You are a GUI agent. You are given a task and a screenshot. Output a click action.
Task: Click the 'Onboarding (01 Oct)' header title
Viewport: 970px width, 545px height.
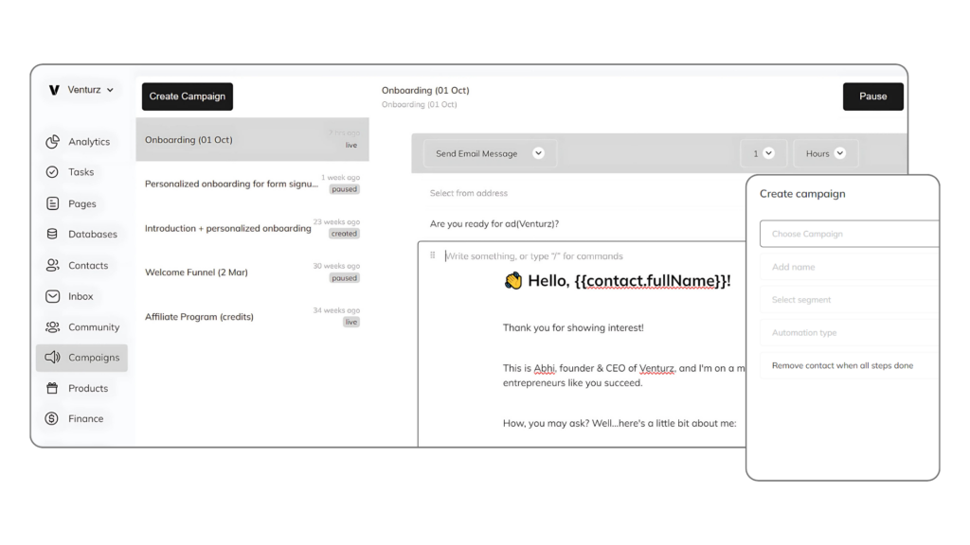425,90
